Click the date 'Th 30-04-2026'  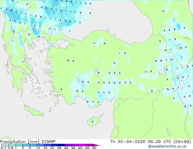(128, 142)
